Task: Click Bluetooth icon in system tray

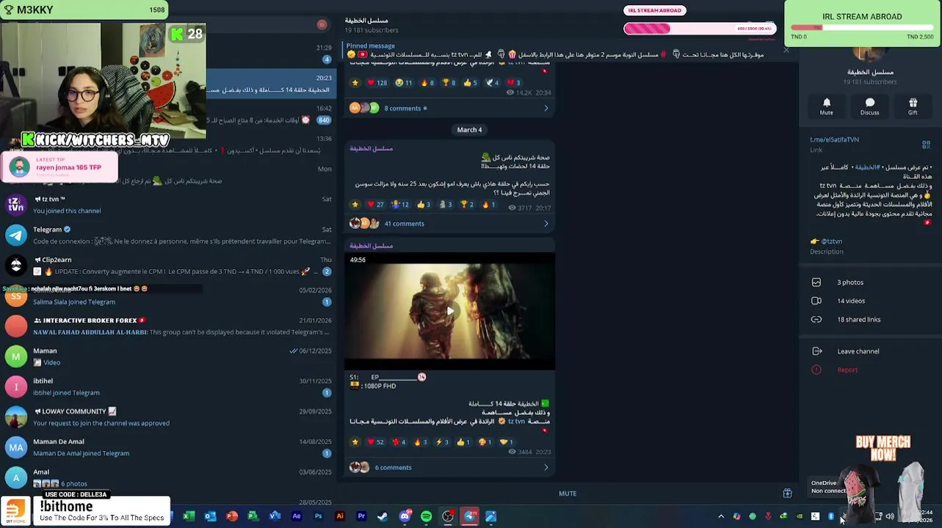Action: (831, 516)
